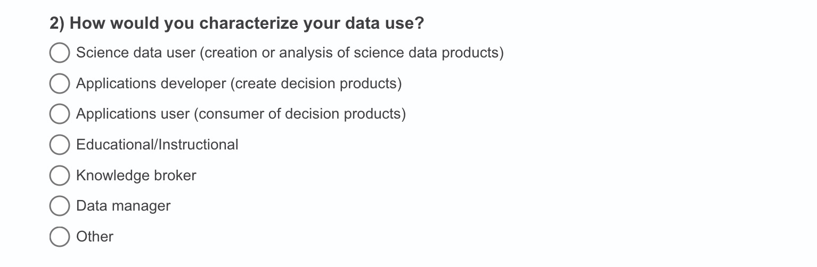Click the 'Data manager' label text

pos(123,206)
